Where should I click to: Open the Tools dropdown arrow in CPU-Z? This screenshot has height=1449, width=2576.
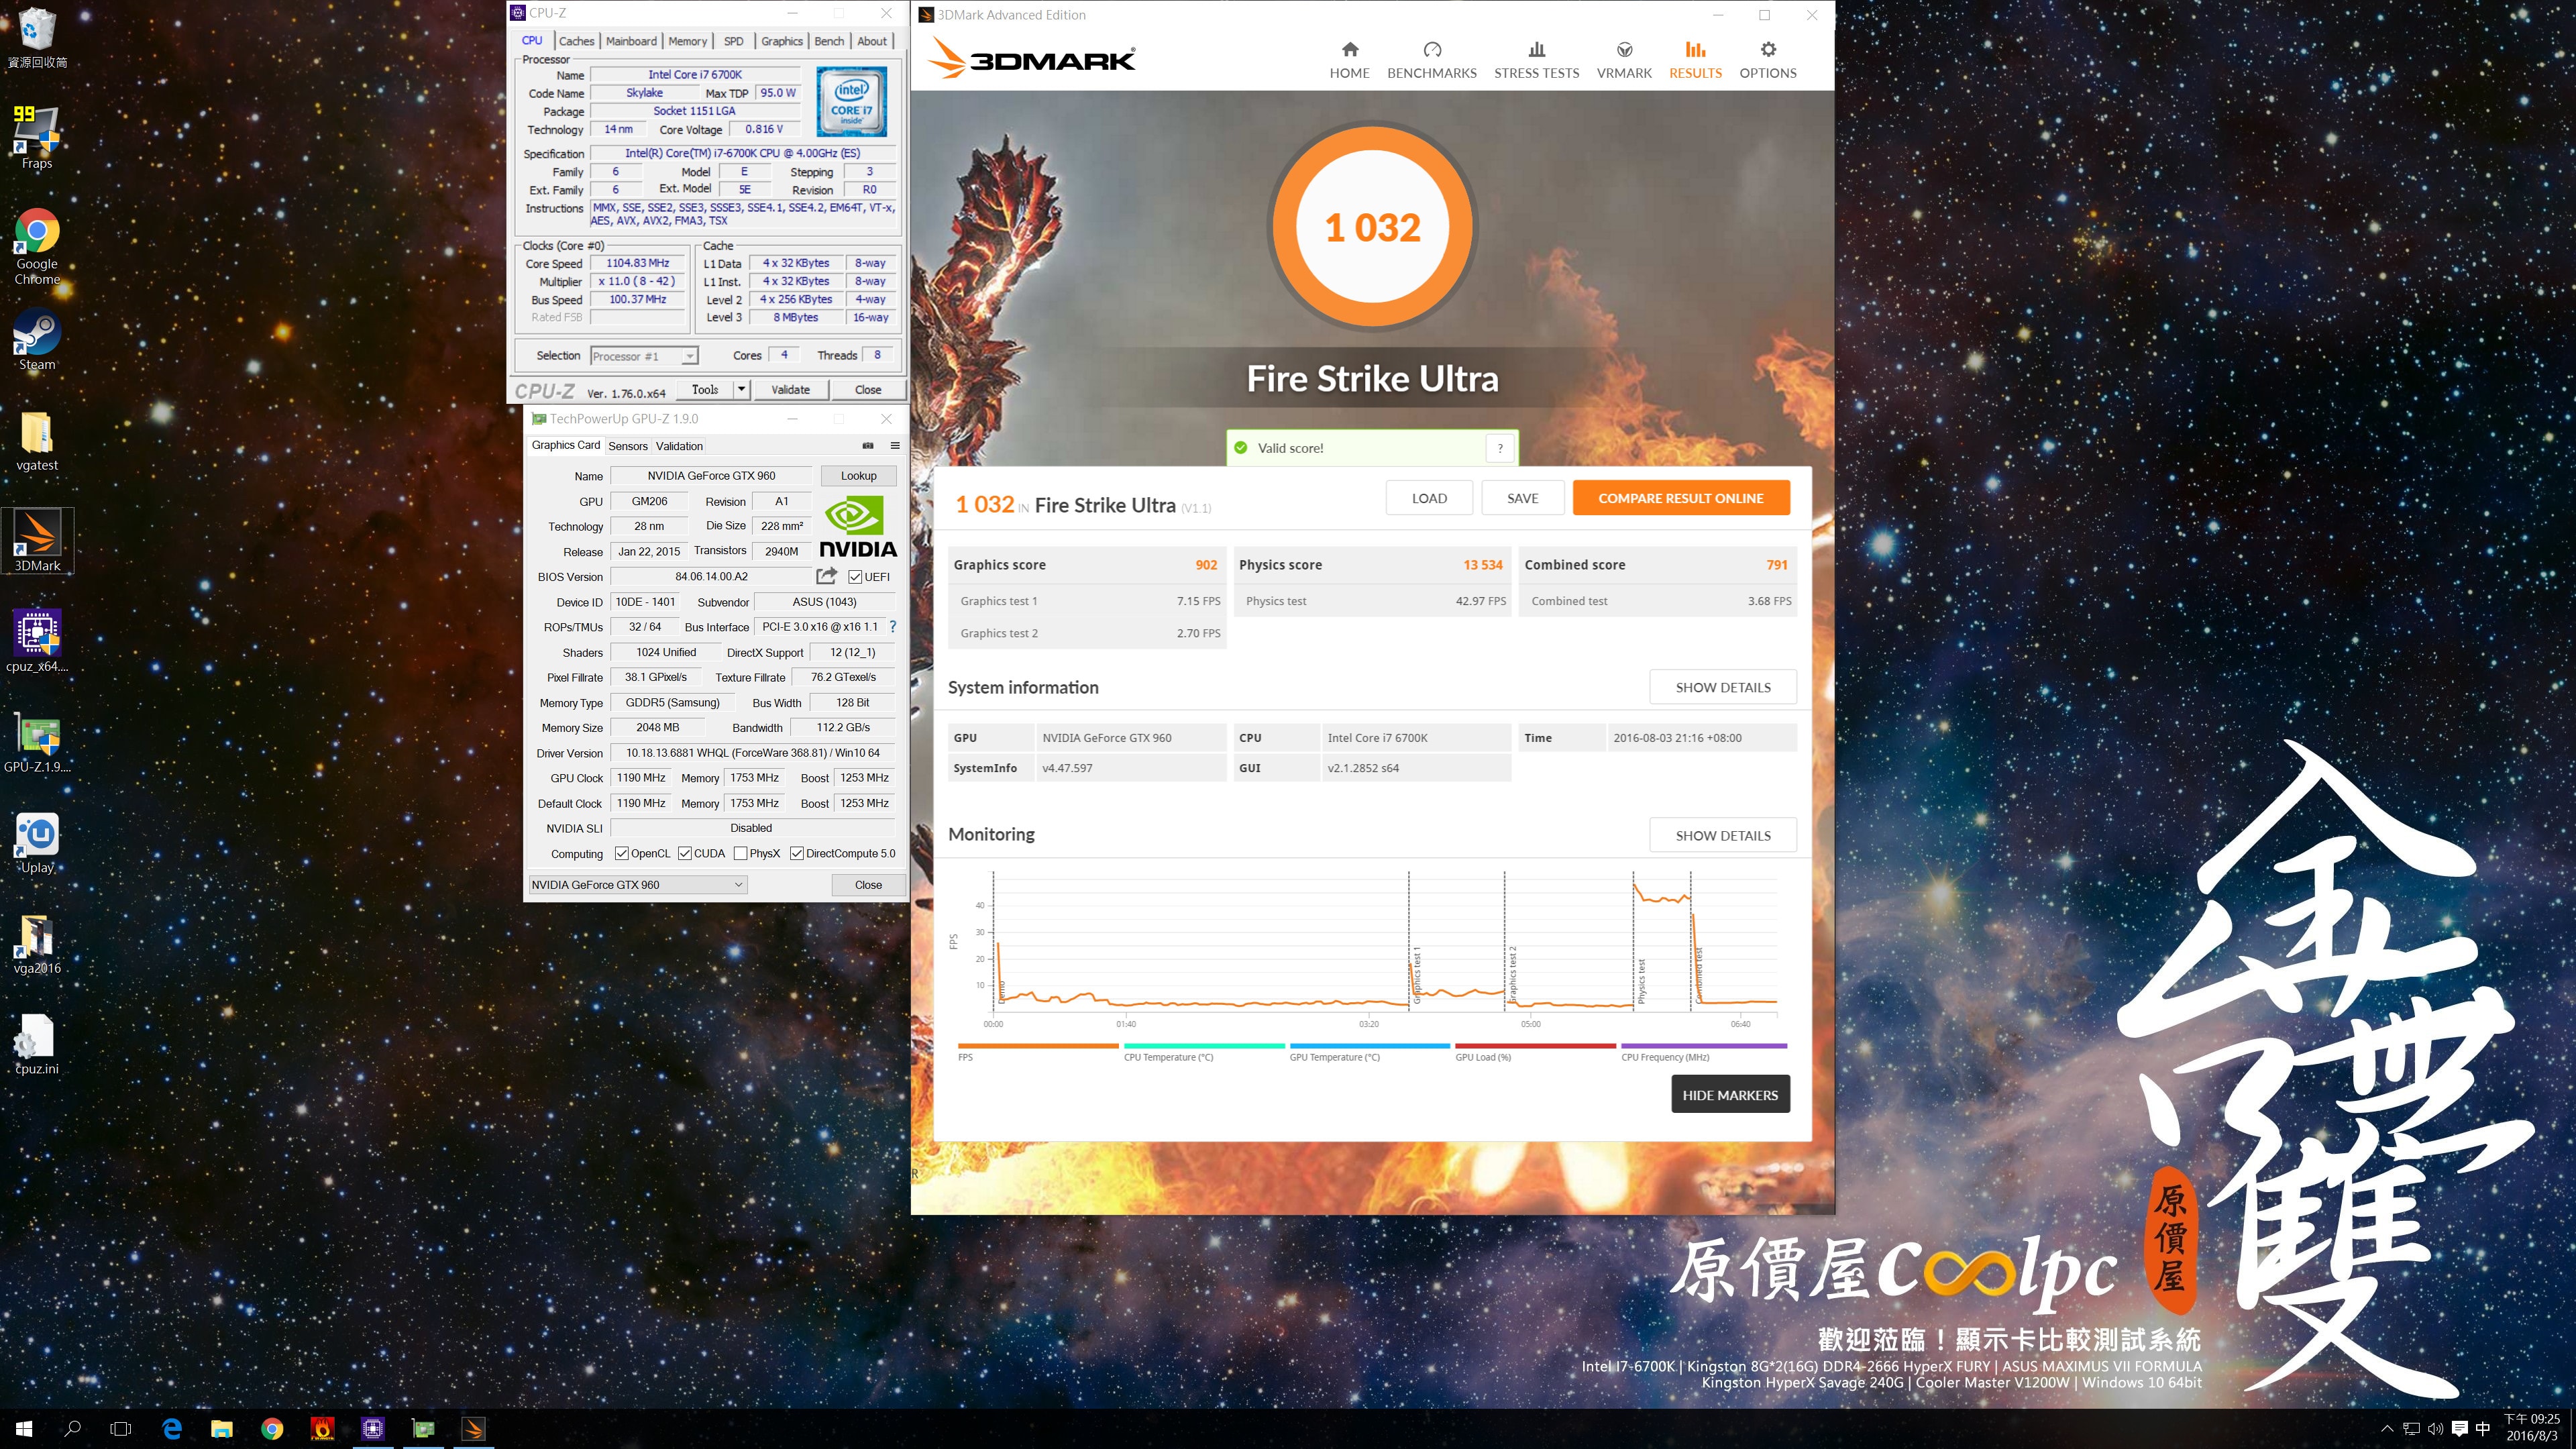(x=742, y=389)
